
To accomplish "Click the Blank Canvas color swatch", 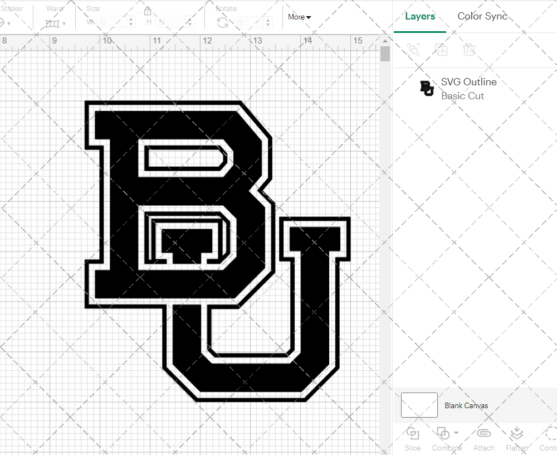I will point(419,405).
